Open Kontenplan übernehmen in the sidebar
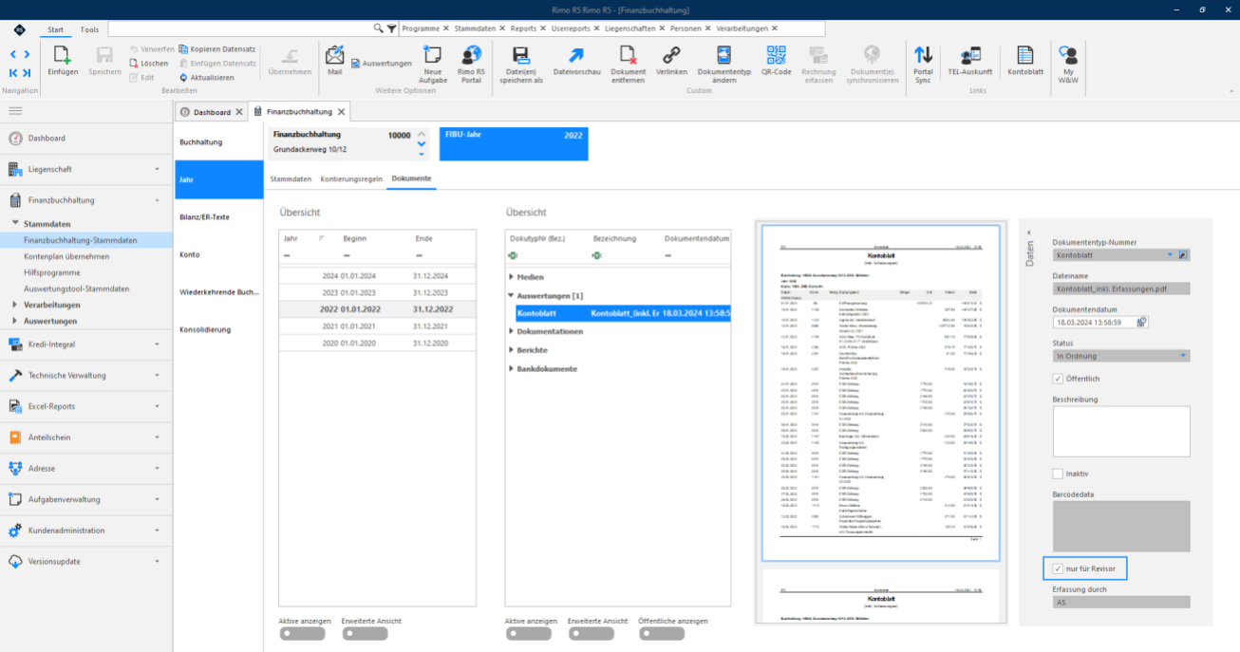 point(66,256)
